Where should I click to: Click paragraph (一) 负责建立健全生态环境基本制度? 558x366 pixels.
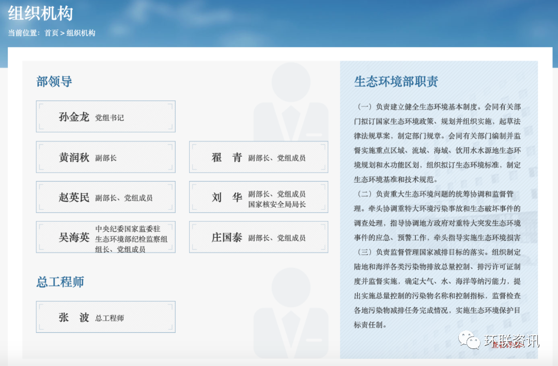[x=438, y=143]
